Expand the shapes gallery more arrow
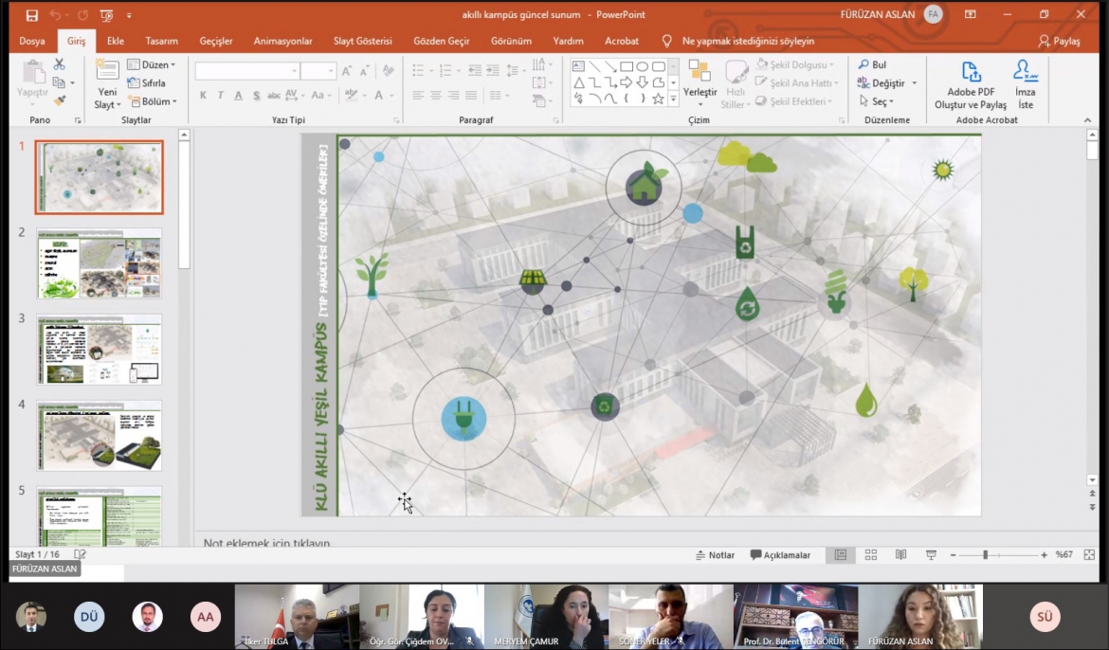The image size is (1109, 650). tap(673, 99)
